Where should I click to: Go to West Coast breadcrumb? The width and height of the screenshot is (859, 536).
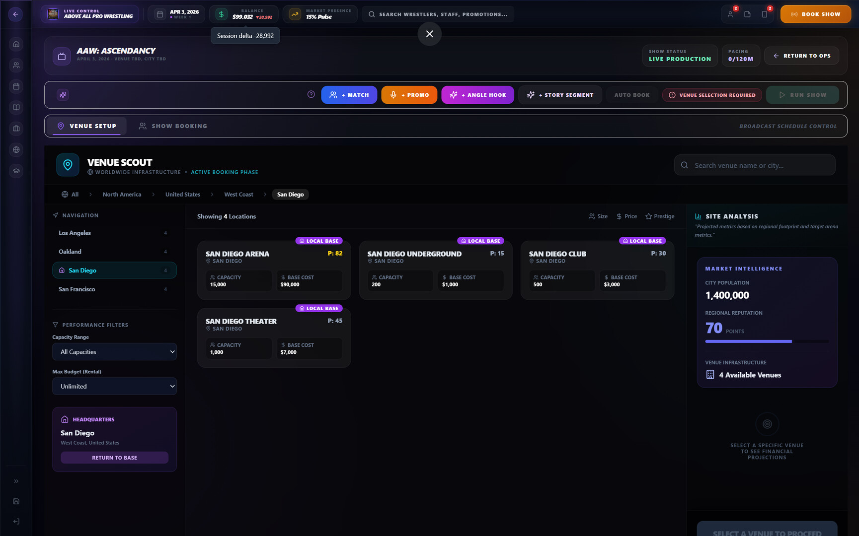tap(238, 195)
